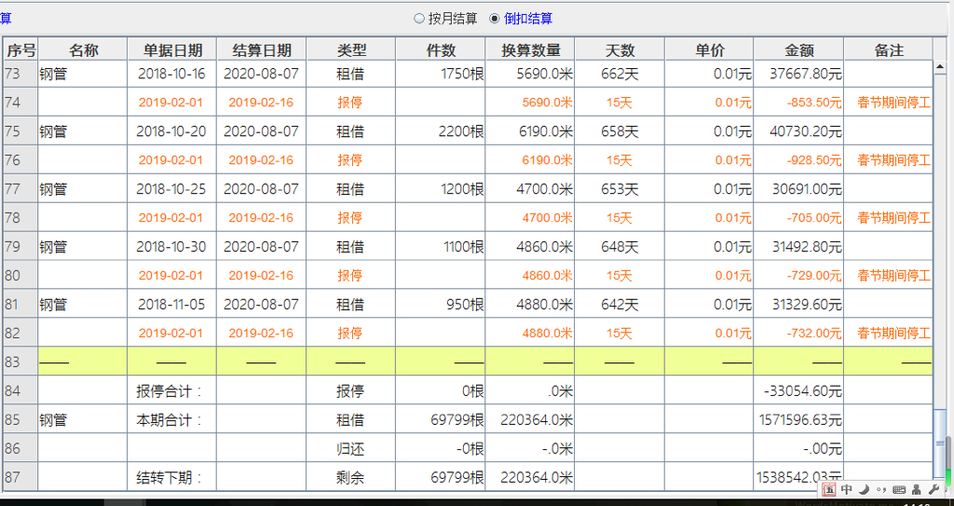This screenshot has width=954, height=506.
Task: Click the 单价 column header
Action: (709, 50)
